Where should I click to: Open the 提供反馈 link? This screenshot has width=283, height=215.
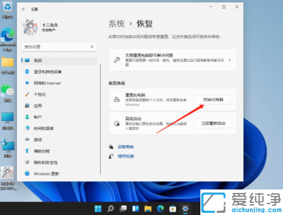125,156
